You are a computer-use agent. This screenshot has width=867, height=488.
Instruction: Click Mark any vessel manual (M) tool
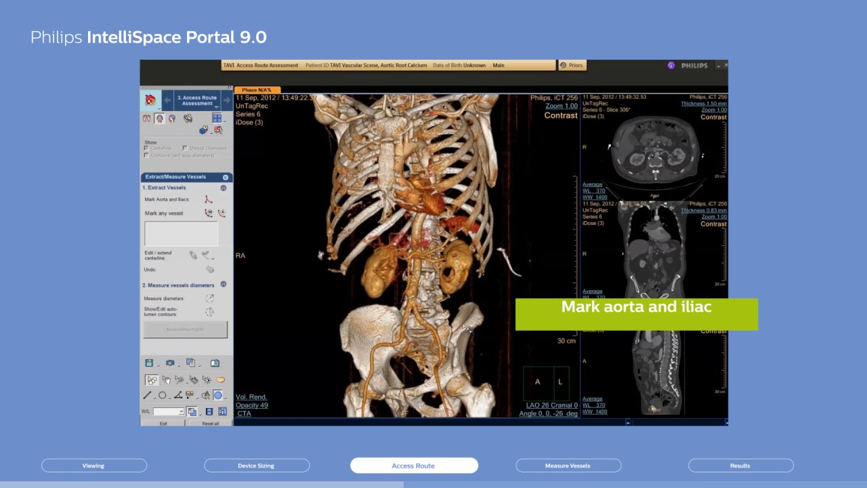click(209, 213)
